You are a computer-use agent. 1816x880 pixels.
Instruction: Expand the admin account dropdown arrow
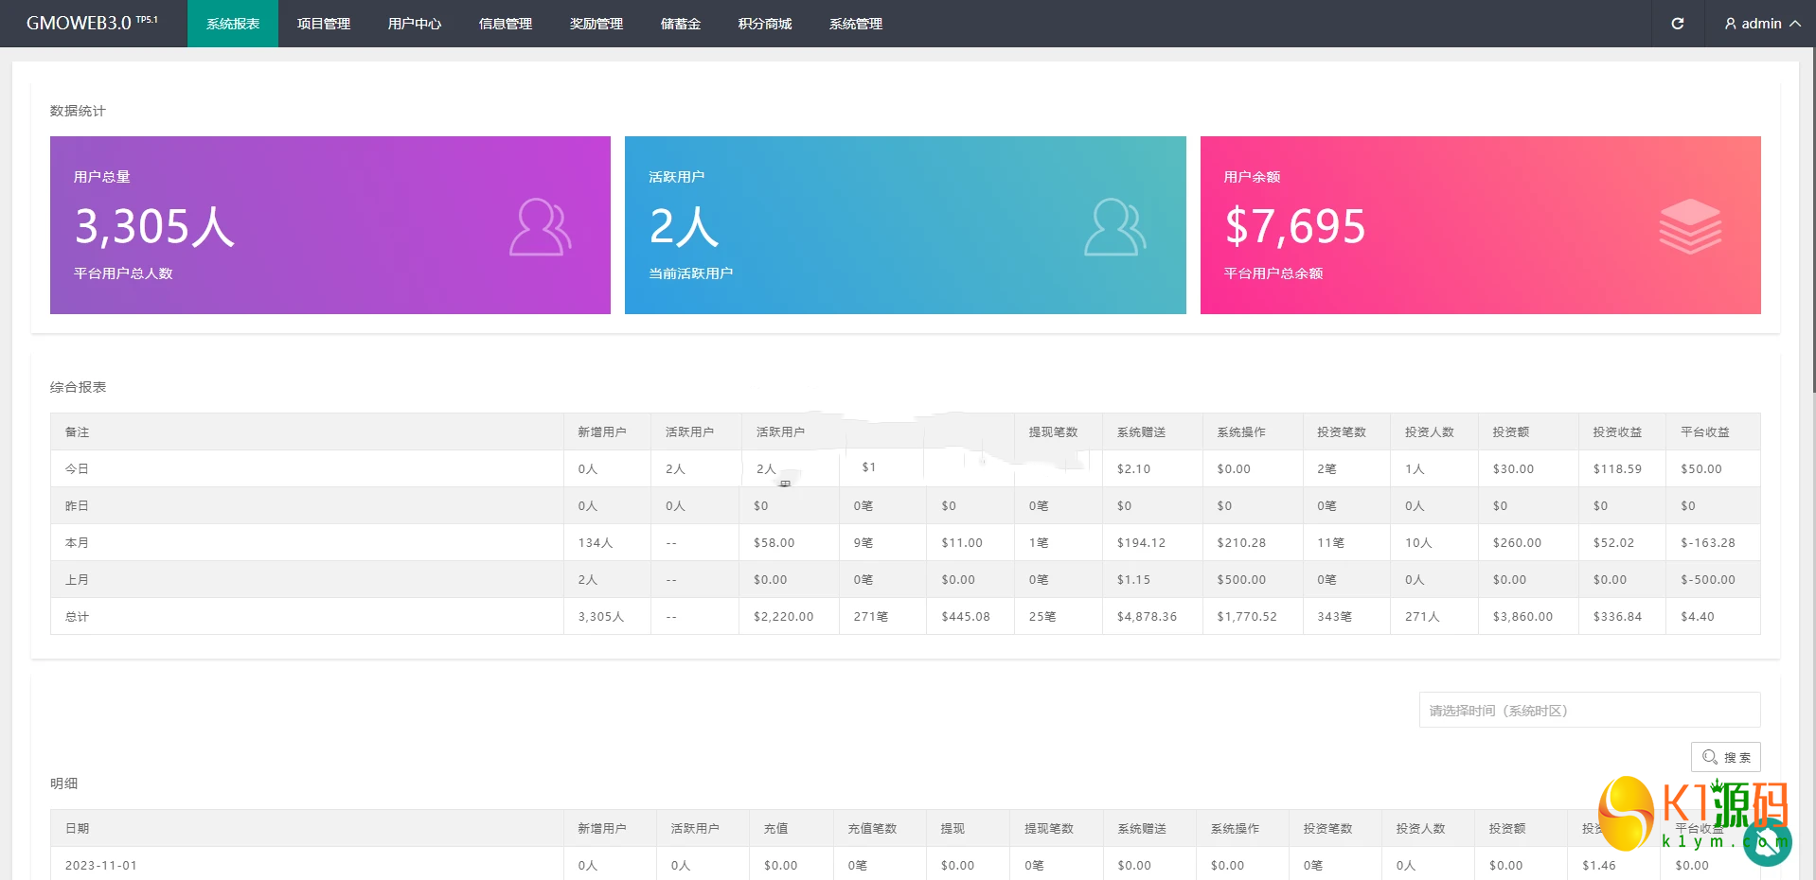pyautogui.click(x=1795, y=24)
